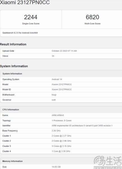Select the ARM implementer 65 identifier value

(x=82, y=126)
